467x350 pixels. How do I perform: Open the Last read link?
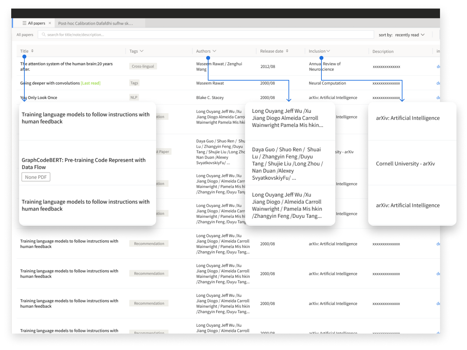(91, 83)
